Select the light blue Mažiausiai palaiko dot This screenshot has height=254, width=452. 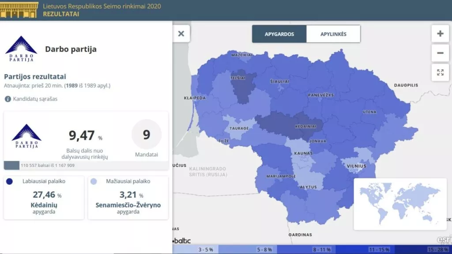point(94,182)
